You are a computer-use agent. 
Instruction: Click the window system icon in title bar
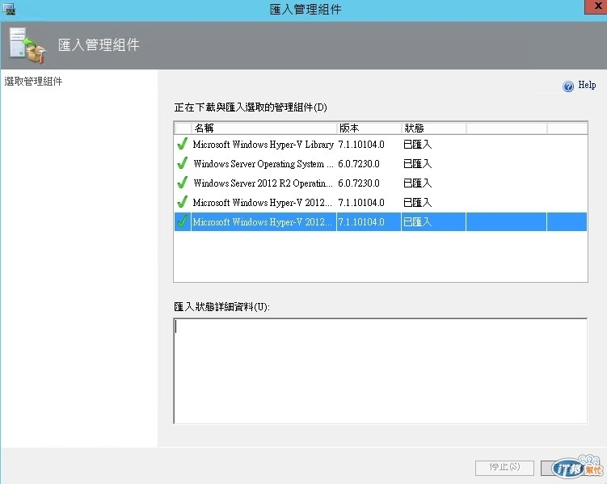(x=9, y=9)
